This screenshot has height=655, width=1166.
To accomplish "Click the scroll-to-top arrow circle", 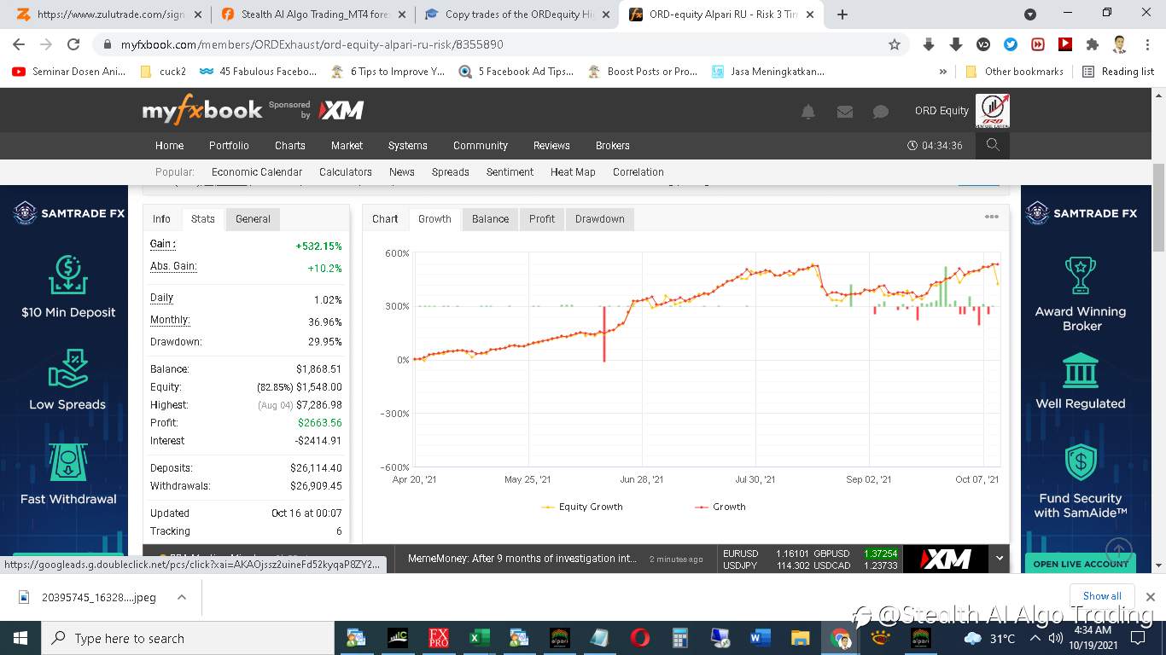I will pyautogui.click(x=1118, y=552).
